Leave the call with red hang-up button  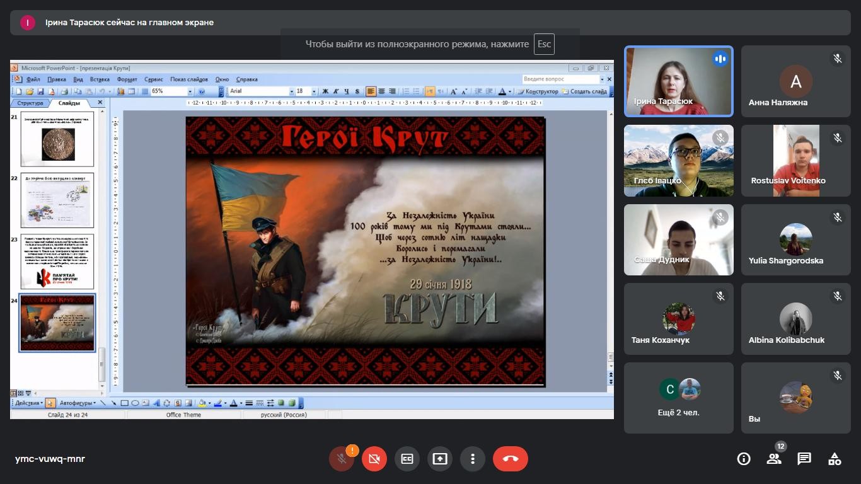click(510, 459)
